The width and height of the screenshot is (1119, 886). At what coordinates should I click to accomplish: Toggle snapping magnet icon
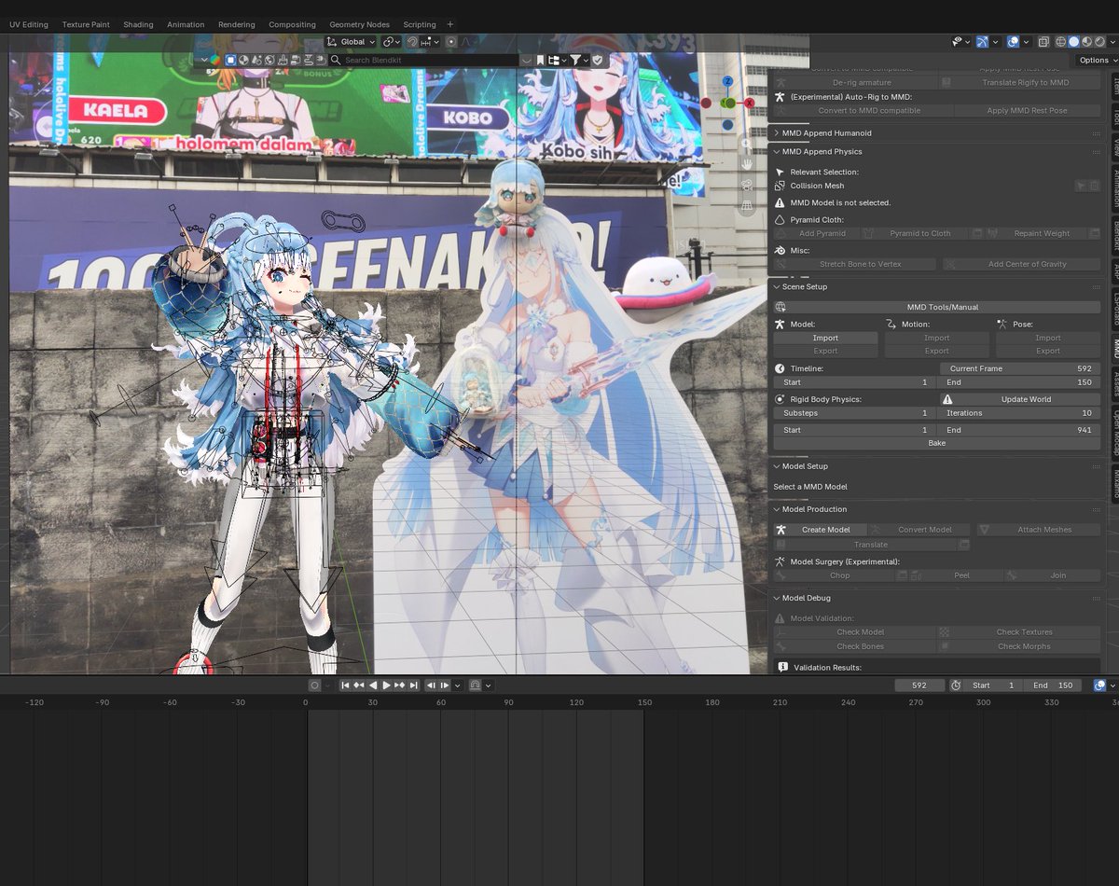(412, 42)
